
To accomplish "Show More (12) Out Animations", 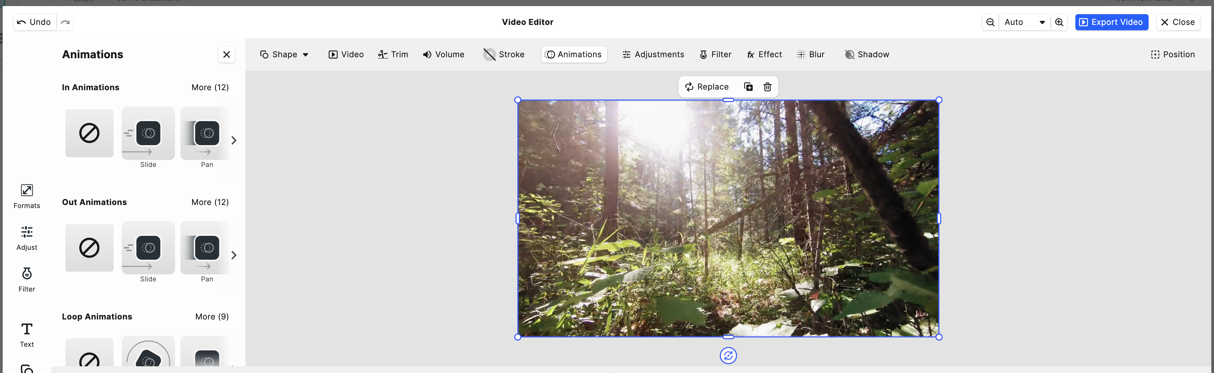I will [210, 202].
